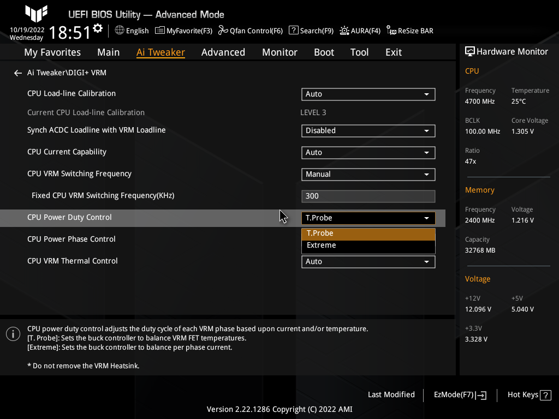Open CPU Load-line Calibration dropdown
559x419 pixels.
[368, 94]
